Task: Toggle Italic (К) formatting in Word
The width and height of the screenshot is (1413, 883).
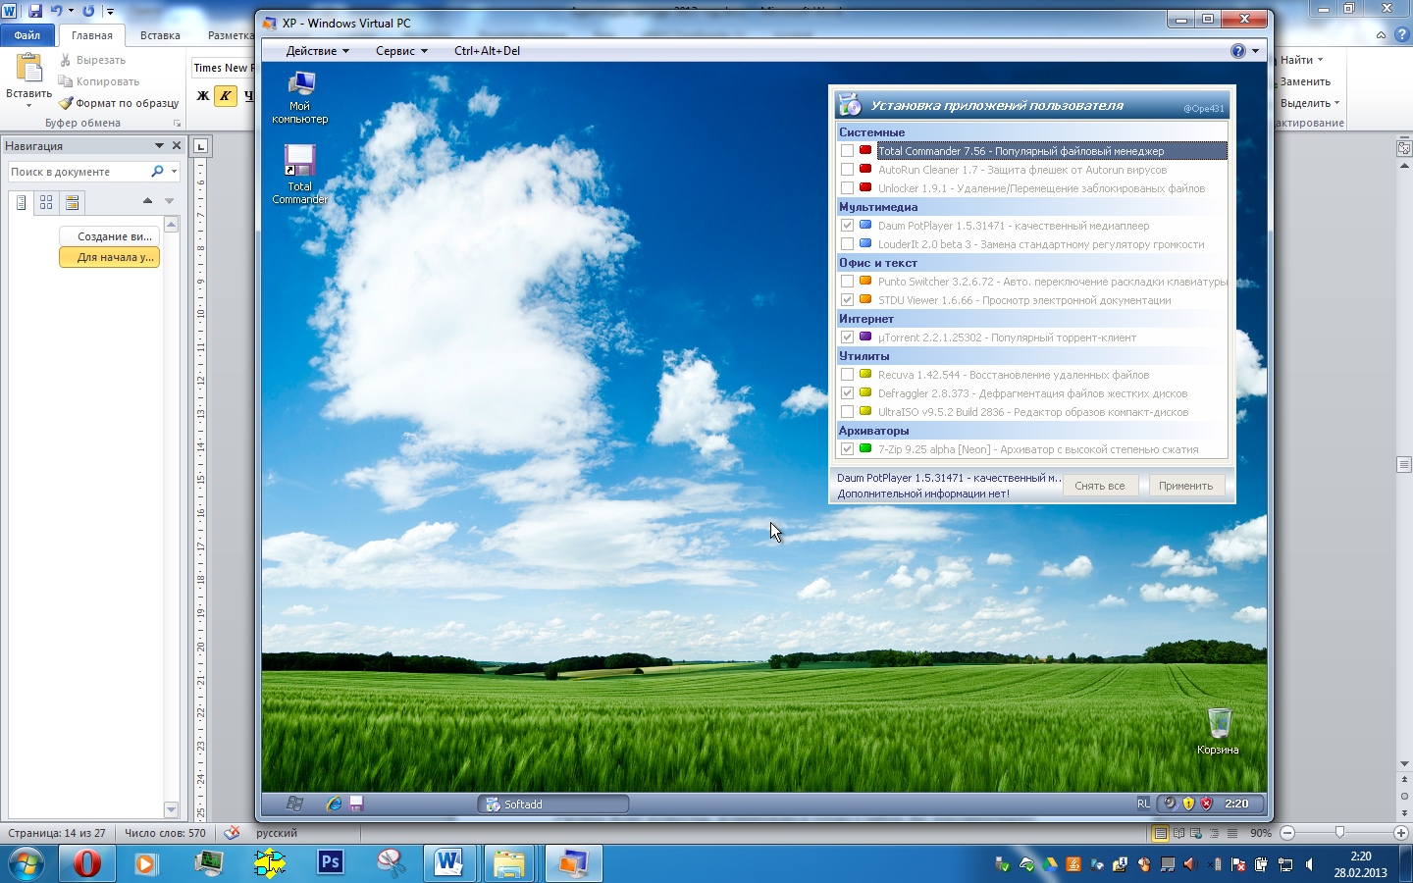Action: click(225, 95)
